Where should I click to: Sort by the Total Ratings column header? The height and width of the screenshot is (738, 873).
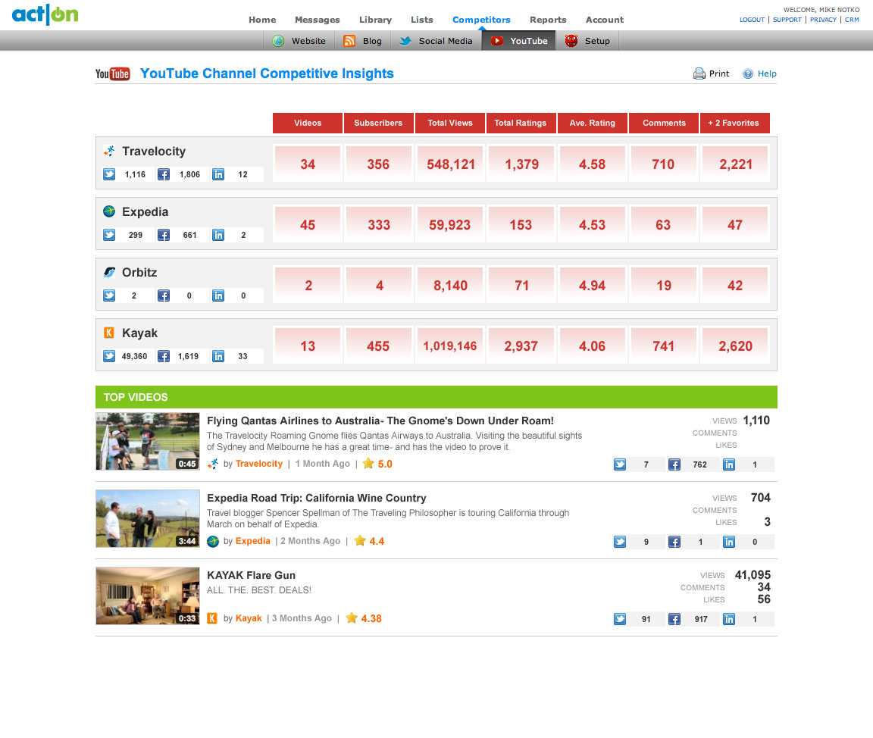point(521,123)
